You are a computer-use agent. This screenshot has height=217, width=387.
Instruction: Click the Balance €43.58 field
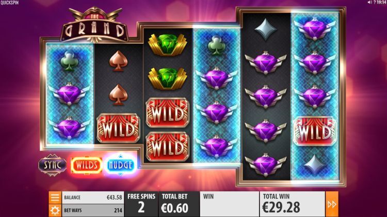tap(93, 197)
